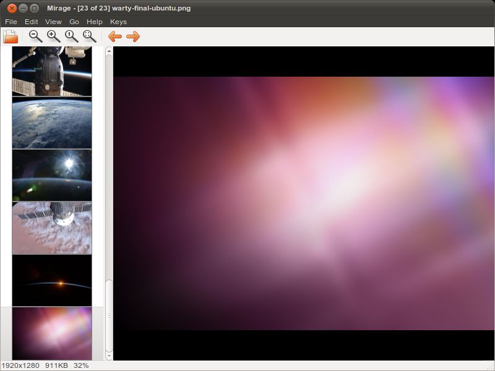The width and height of the screenshot is (495, 371).
Task: Open the Help menu
Action: pos(95,22)
